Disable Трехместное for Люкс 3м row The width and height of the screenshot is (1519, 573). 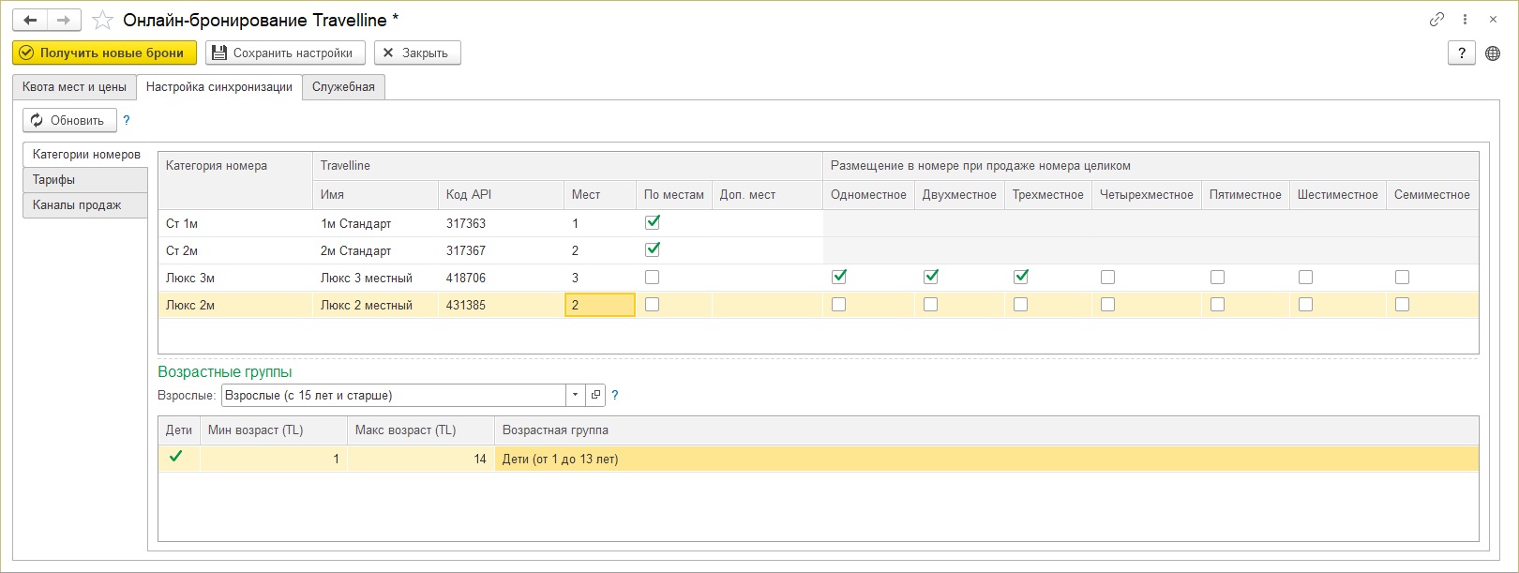coord(1021,277)
